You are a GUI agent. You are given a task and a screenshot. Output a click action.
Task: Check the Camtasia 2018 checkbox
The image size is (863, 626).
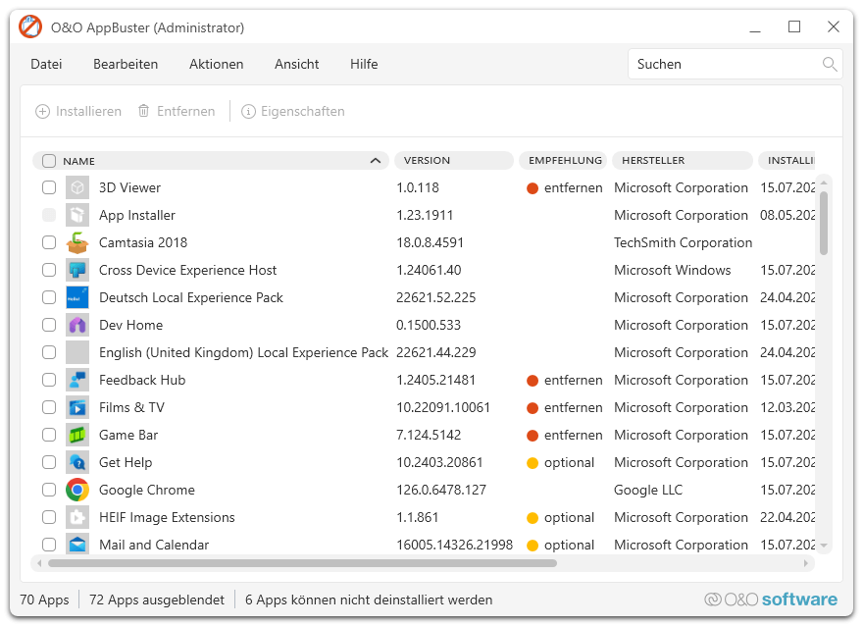click(x=49, y=242)
